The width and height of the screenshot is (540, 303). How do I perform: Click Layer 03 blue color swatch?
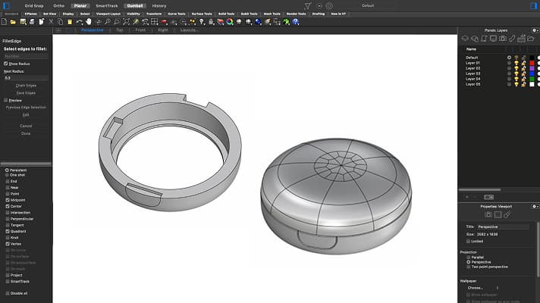532,73
